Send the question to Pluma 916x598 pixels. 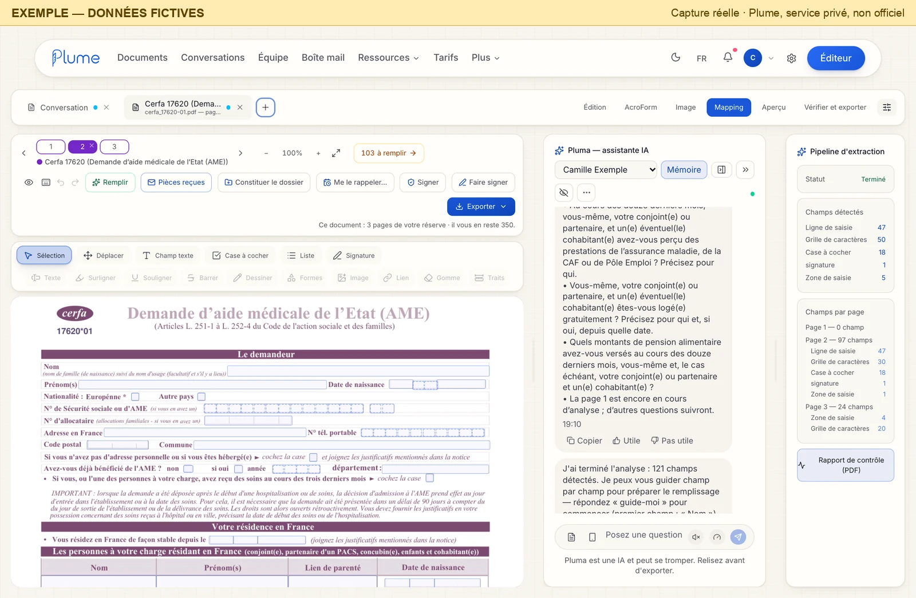click(738, 537)
